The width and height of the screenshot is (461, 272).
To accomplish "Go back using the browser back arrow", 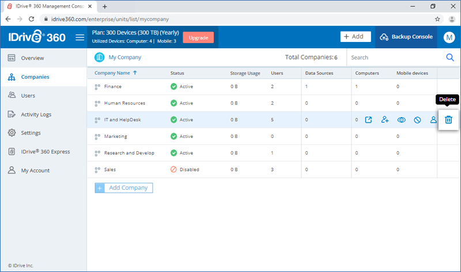I will pos(8,19).
